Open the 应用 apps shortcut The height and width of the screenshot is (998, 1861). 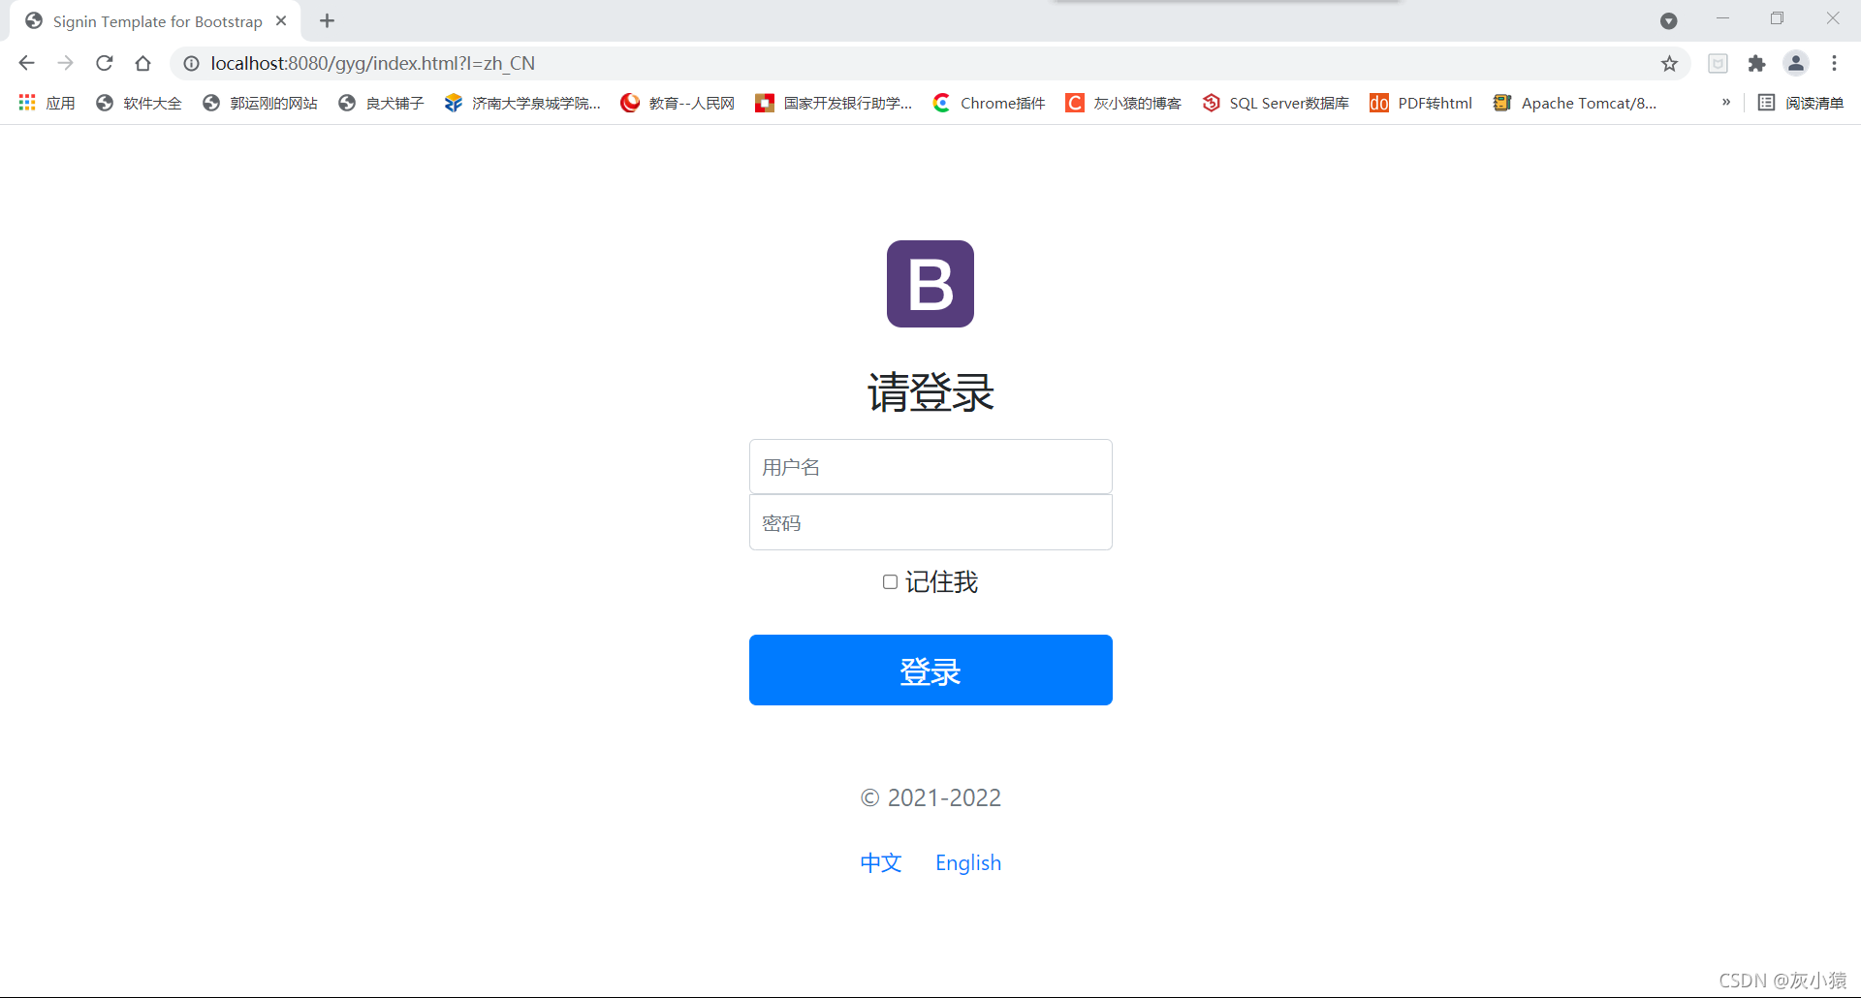click(47, 103)
